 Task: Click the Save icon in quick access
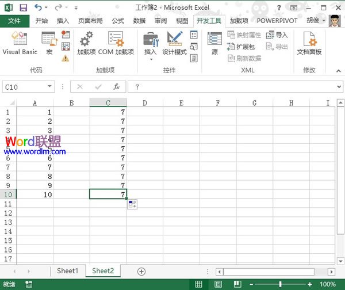coord(24,7)
